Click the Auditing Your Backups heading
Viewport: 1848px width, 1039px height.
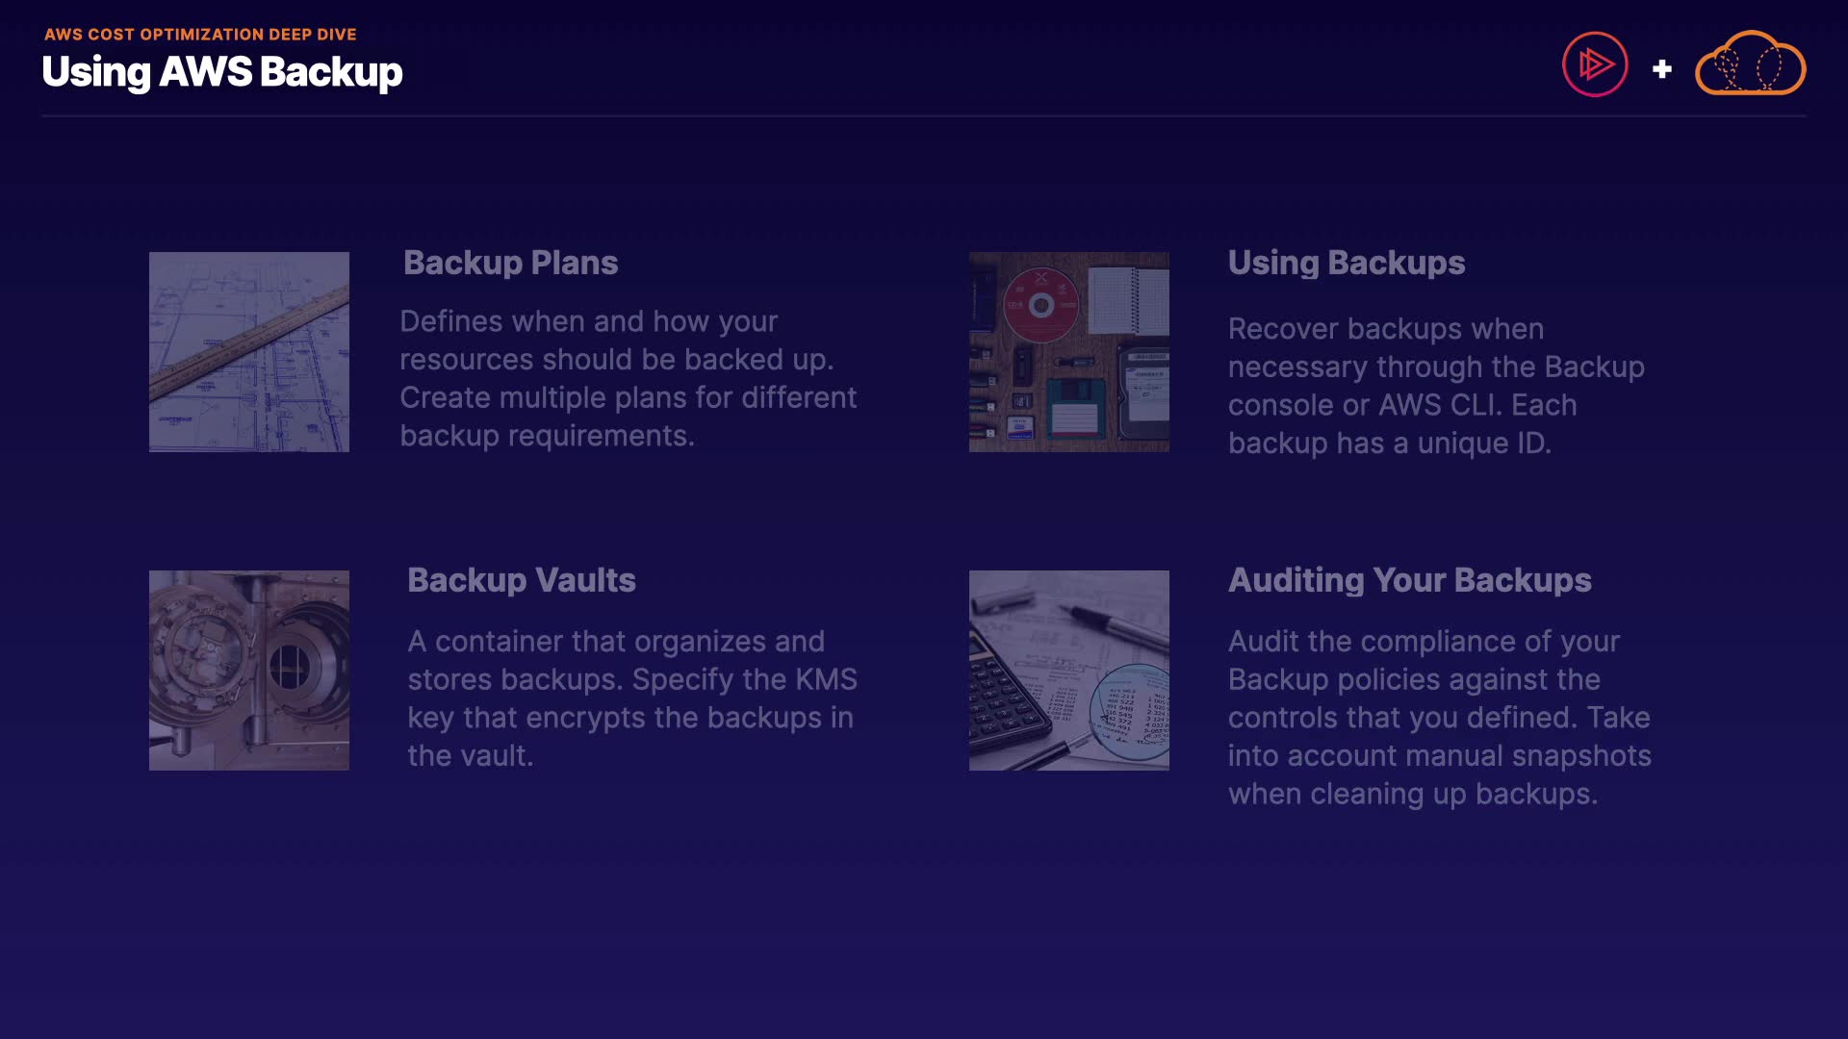(1409, 580)
